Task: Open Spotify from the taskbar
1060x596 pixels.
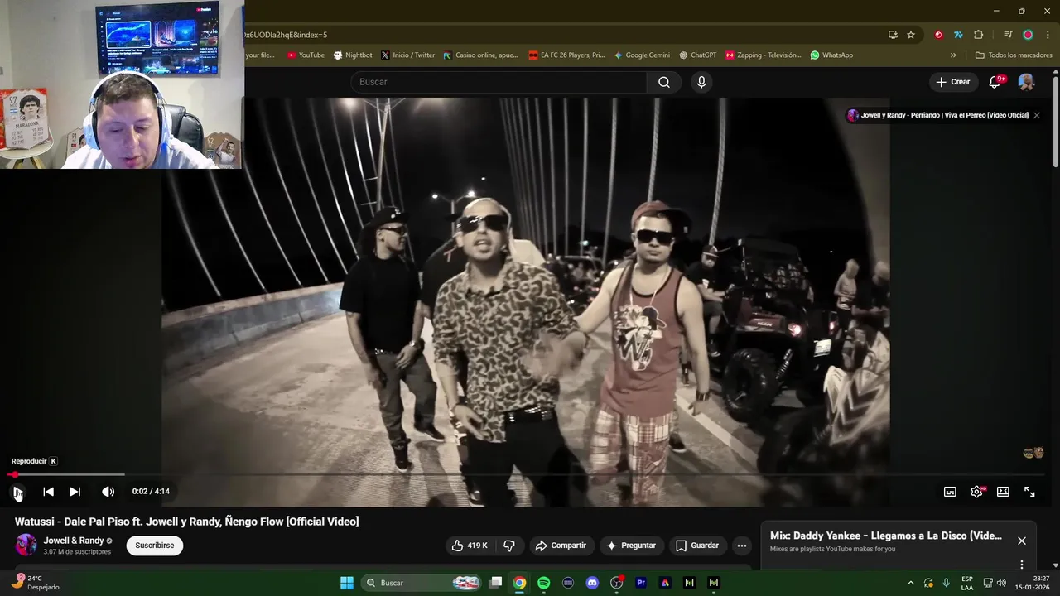Action: (x=543, y=583)
